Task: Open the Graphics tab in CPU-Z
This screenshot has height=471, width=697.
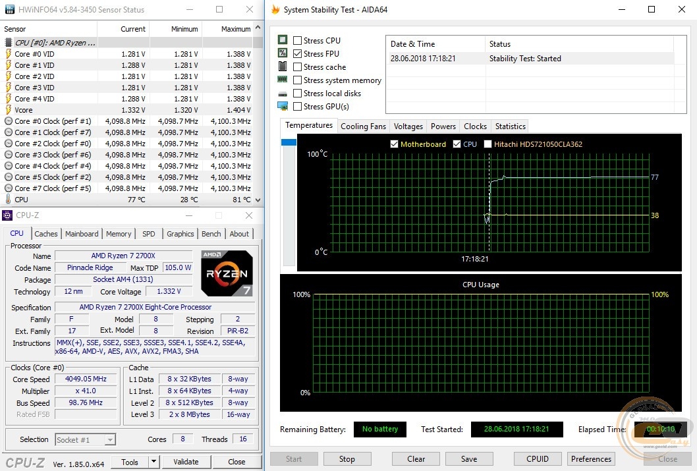Action: pyautogui.click(x=180, y=234)
